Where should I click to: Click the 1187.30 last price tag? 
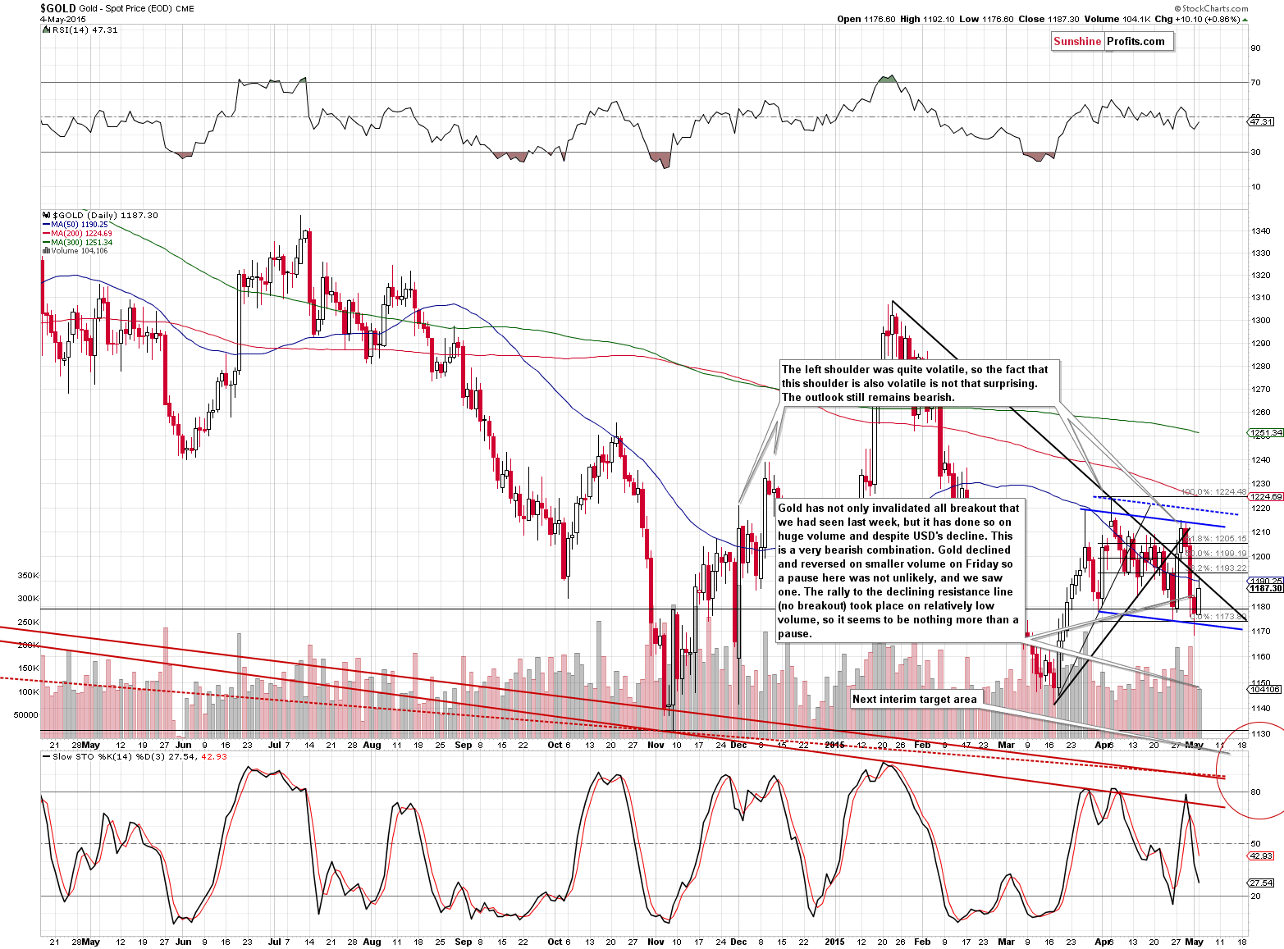1264,588
